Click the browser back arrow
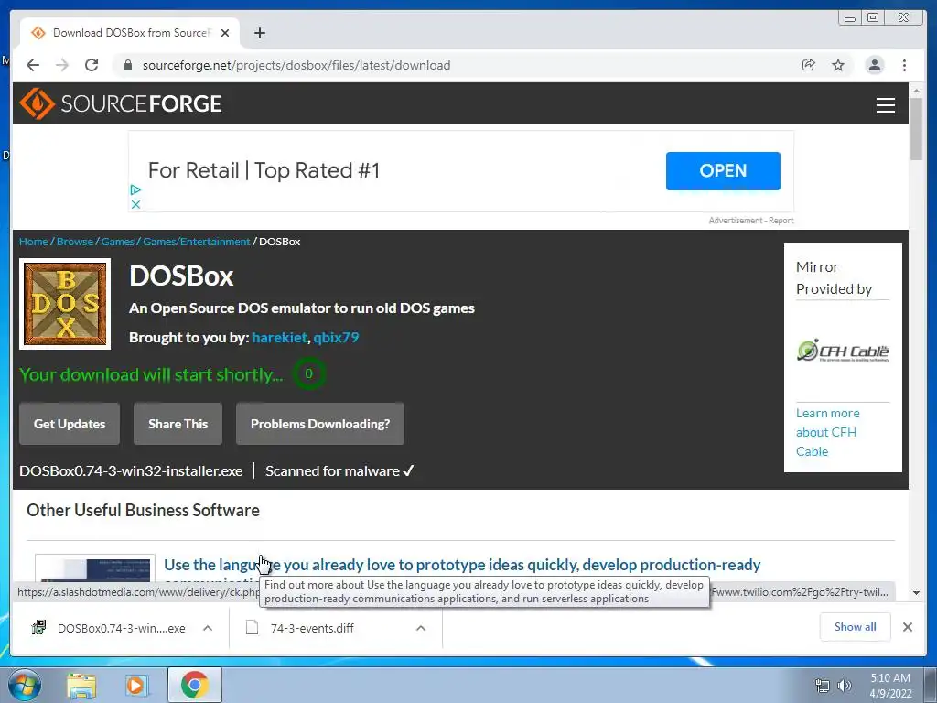The width and height of the screenshot is (937, 703). click(x=33, y=65)
